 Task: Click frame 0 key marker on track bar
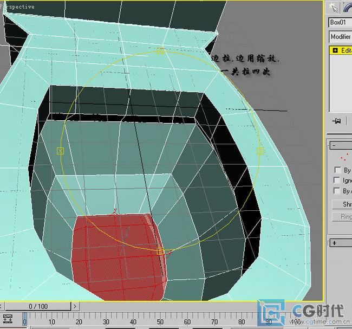25,319
